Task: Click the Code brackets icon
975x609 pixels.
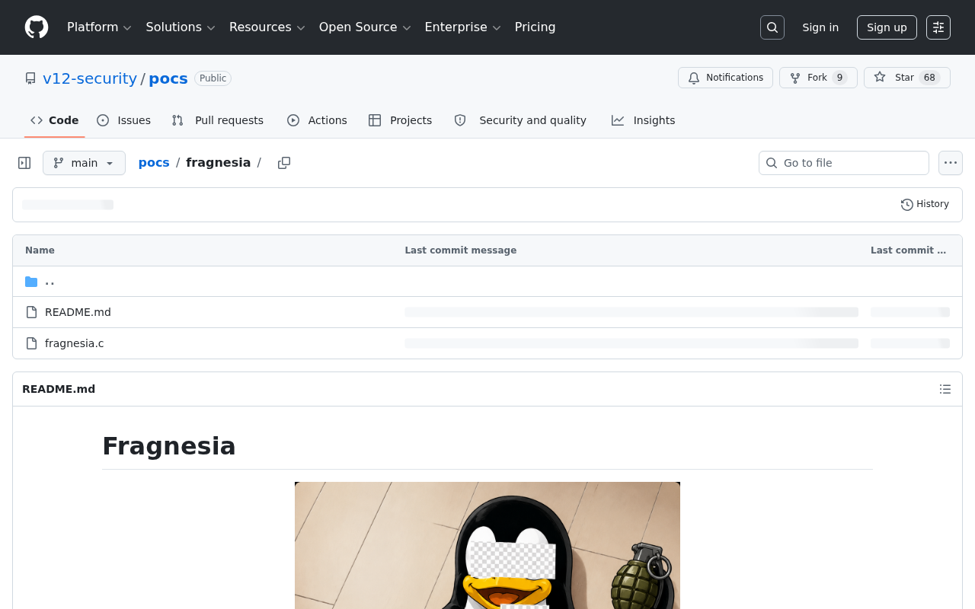Action: pos(37,120)
